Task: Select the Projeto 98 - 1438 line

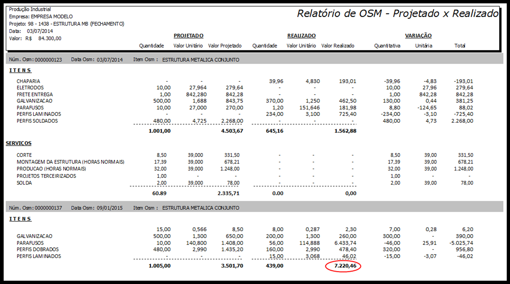Action: [67, 24]
